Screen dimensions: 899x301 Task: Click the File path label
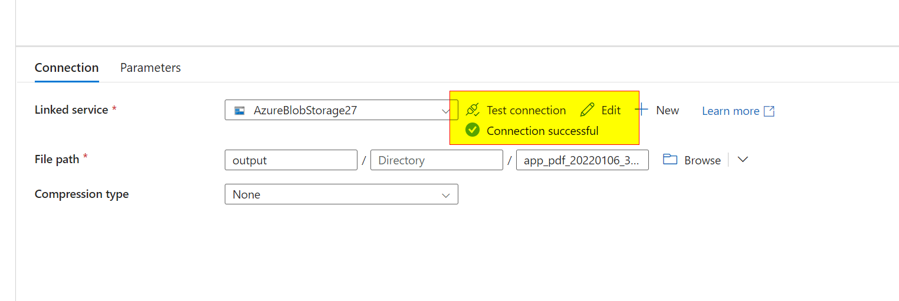(56, 159)
